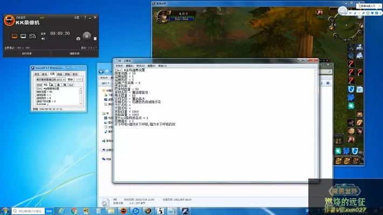Open the File (文件) menu in Notepad
This screenshot has width=383, height=215.
click(119, 66)
